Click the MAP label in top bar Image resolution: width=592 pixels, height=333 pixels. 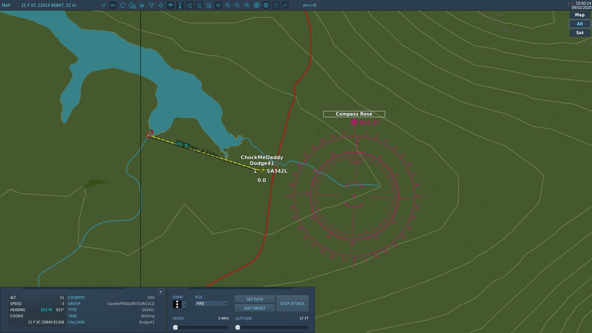click(6, 5)
